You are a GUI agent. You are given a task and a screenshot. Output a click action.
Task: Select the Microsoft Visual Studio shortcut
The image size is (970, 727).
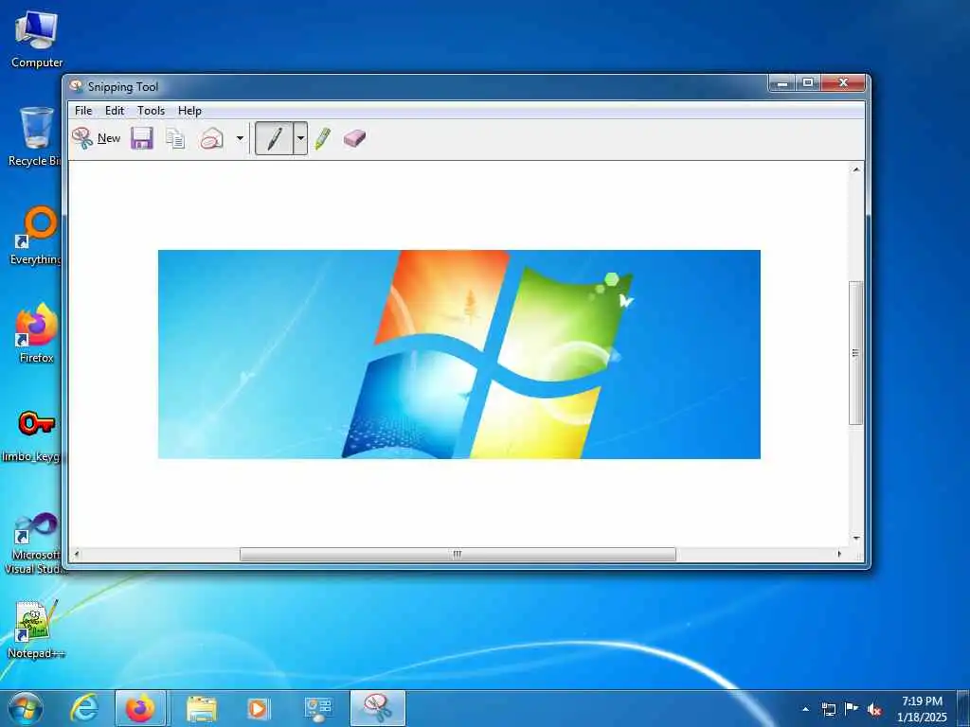coord(35,543)
